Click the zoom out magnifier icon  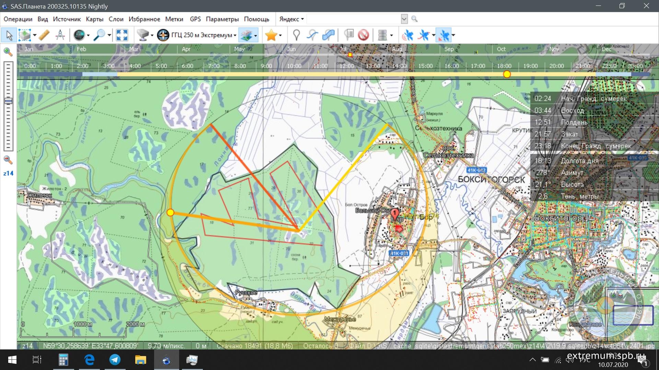8,160
